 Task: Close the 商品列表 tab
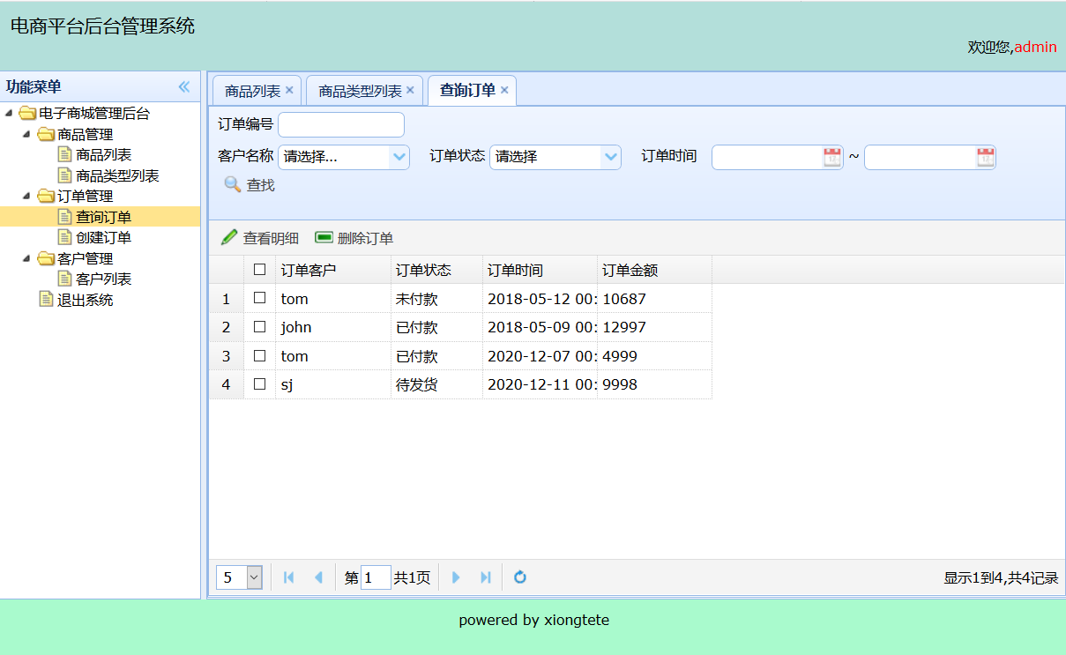click(289, 90)
